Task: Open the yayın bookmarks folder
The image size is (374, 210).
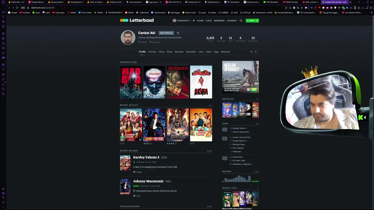Action: coord(202,13)
